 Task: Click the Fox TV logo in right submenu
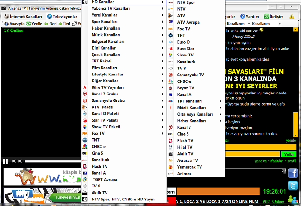(x=170, y=29)
